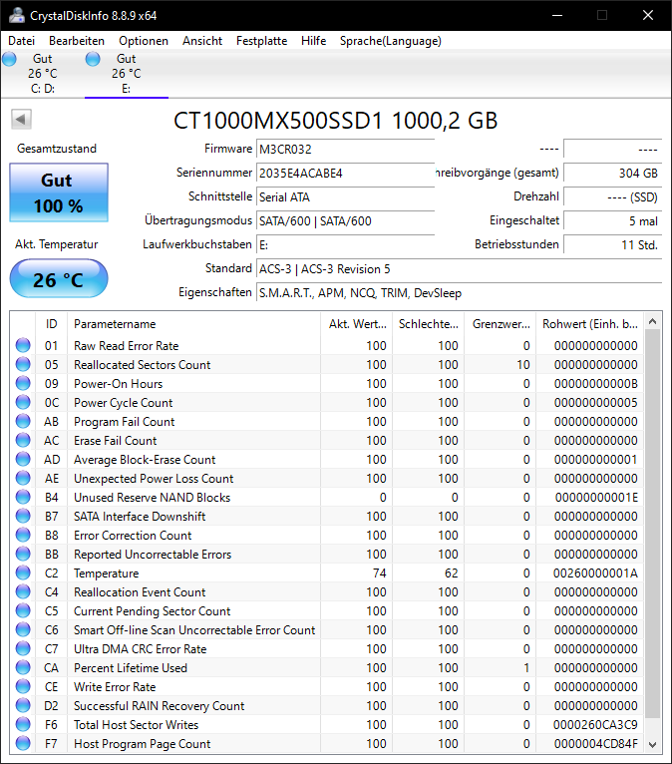Screen dimensions: 672x764
Task: Click status orb for Percent Lifetime Used
Action: (23, 668)
